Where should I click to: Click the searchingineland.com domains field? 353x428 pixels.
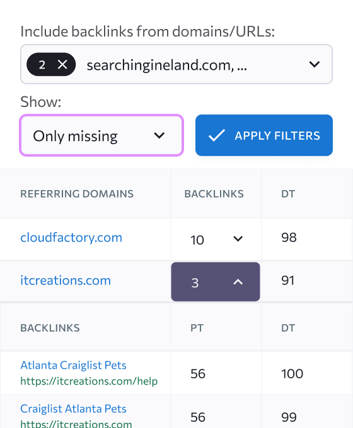[176, 64]
